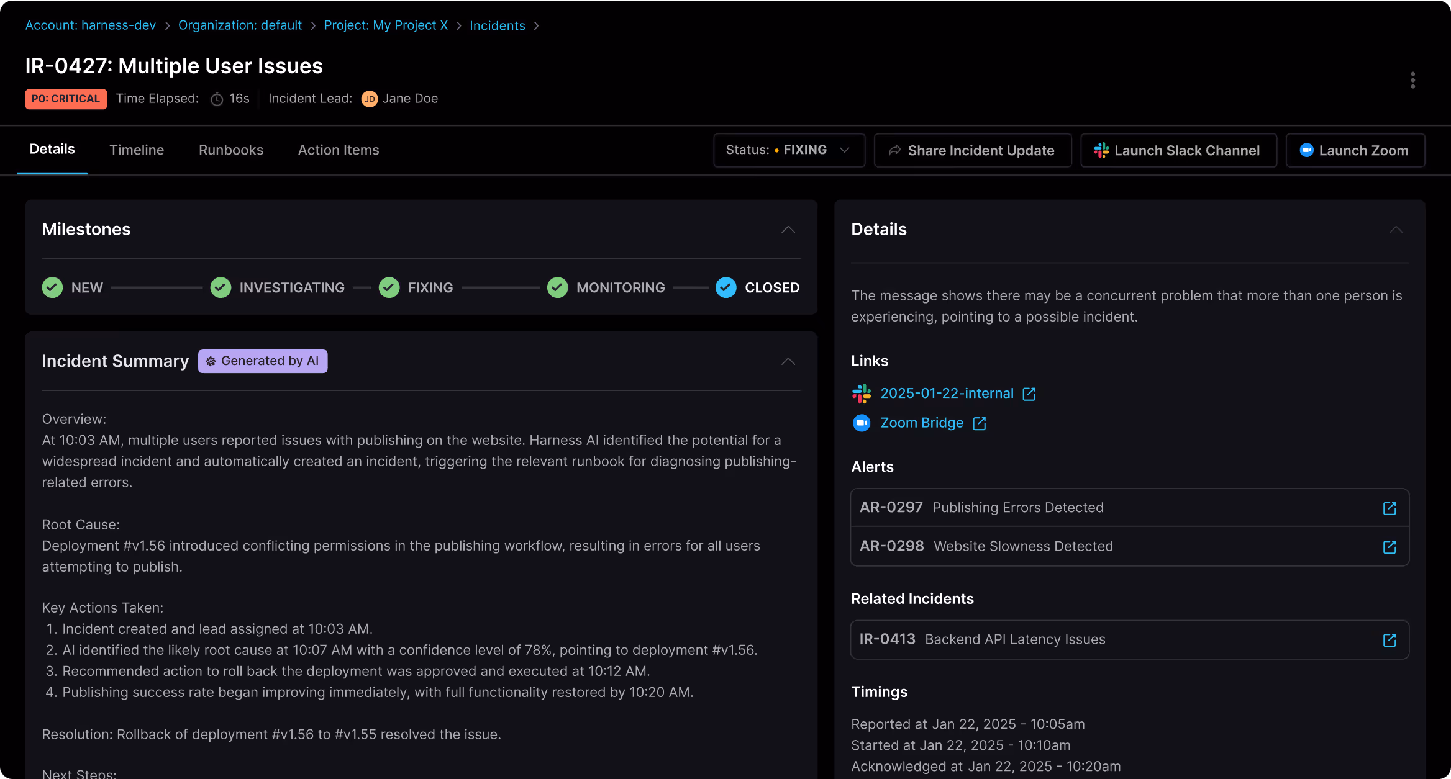Open external link for IR-0413 incident
This screenshot has height=779, width=1451.
pyautogui.click(x=1390, y=640)
